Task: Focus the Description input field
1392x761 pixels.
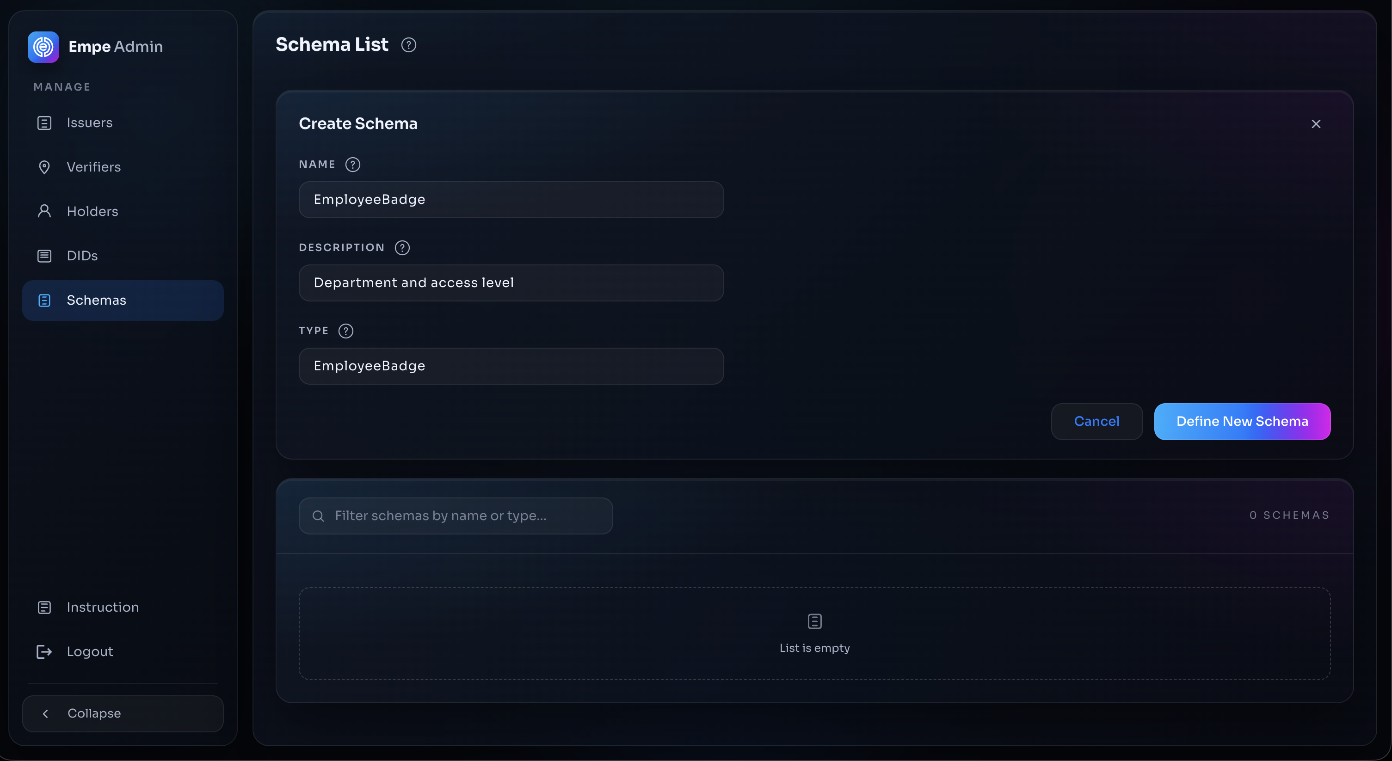Action: [x=511, y=283]
